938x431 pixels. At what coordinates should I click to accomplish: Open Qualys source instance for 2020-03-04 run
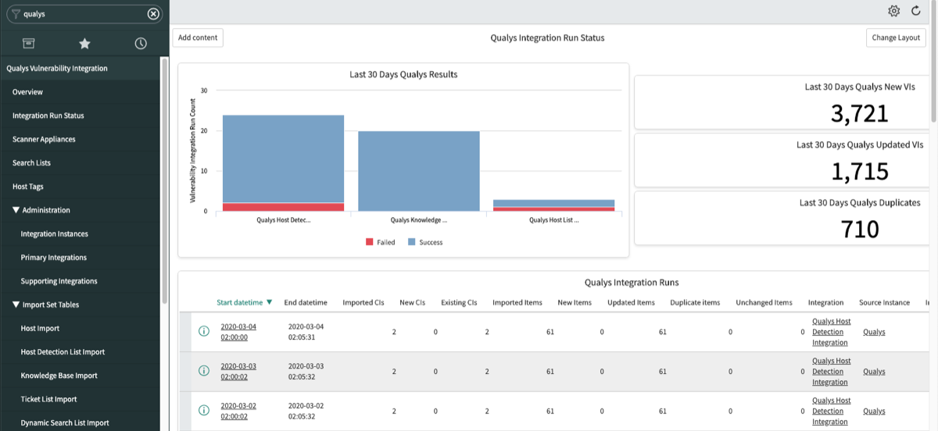874,332
